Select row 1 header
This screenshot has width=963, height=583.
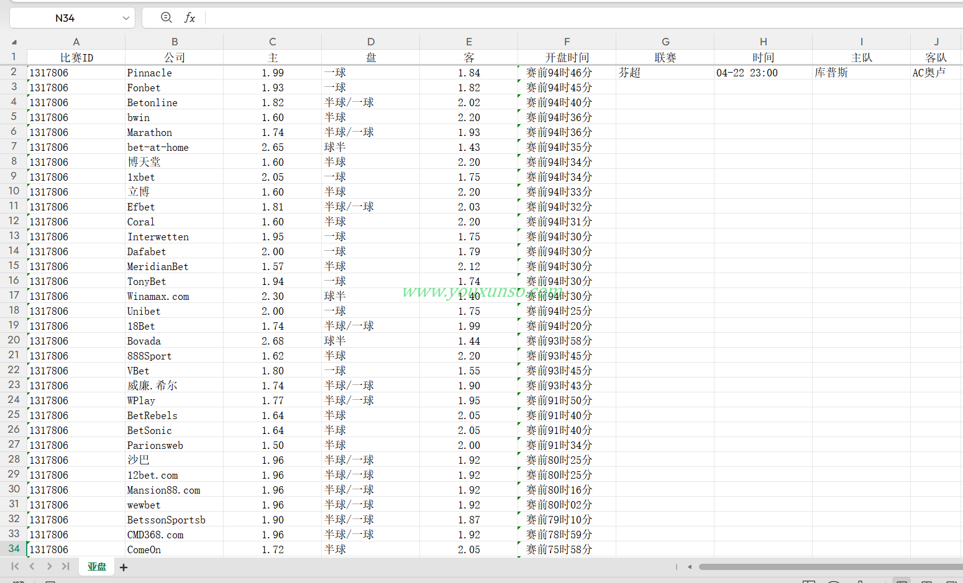click(14, 56)
